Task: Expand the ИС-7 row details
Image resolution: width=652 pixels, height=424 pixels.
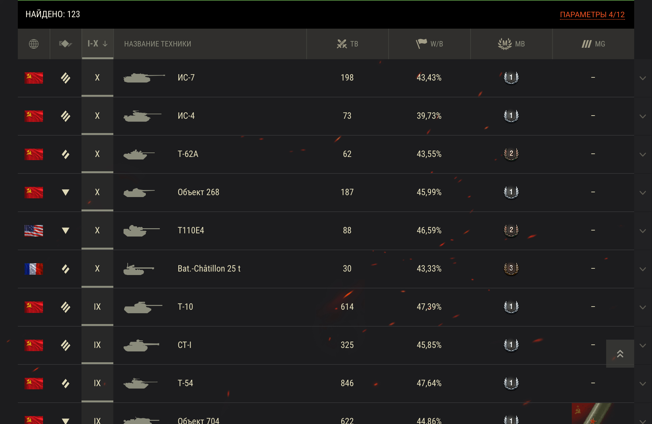Action: (643, 78)
